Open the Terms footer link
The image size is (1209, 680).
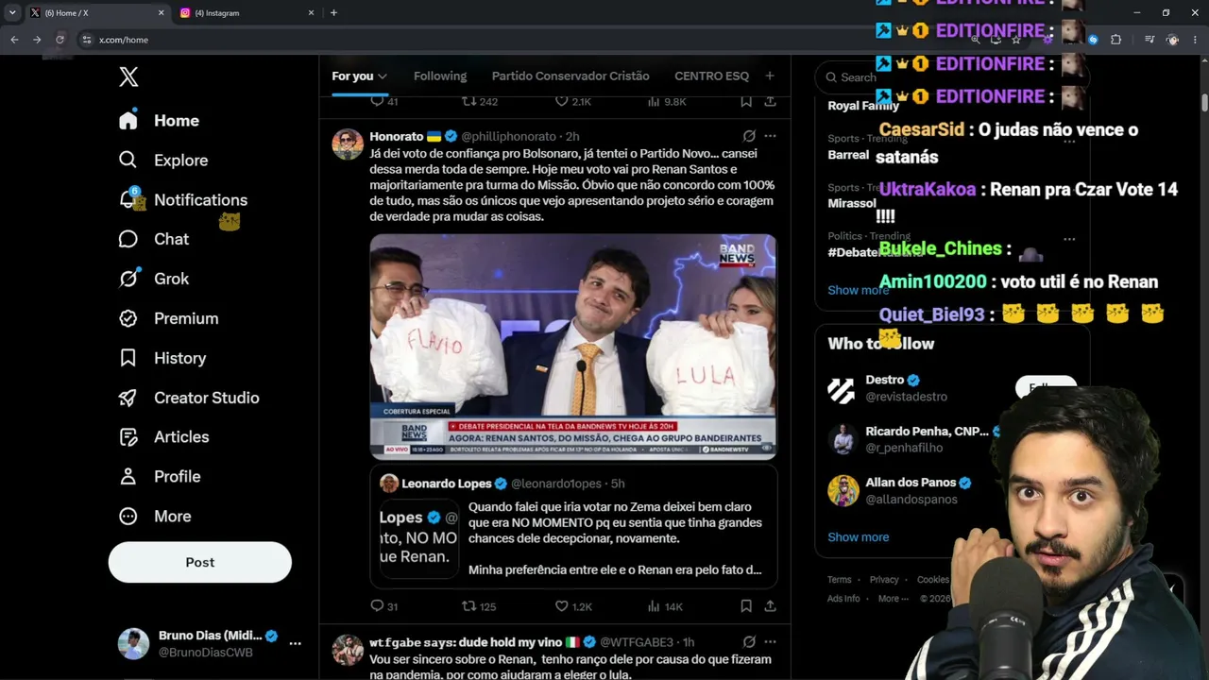point(839,580)
